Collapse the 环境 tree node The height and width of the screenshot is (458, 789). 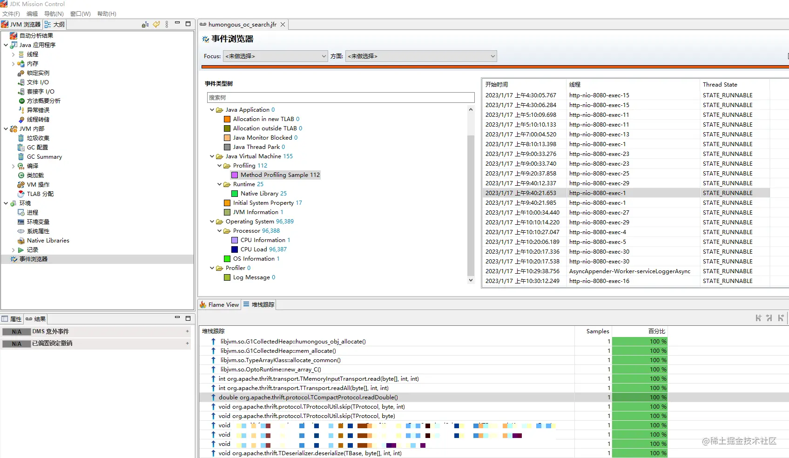[x=6, y=203]
